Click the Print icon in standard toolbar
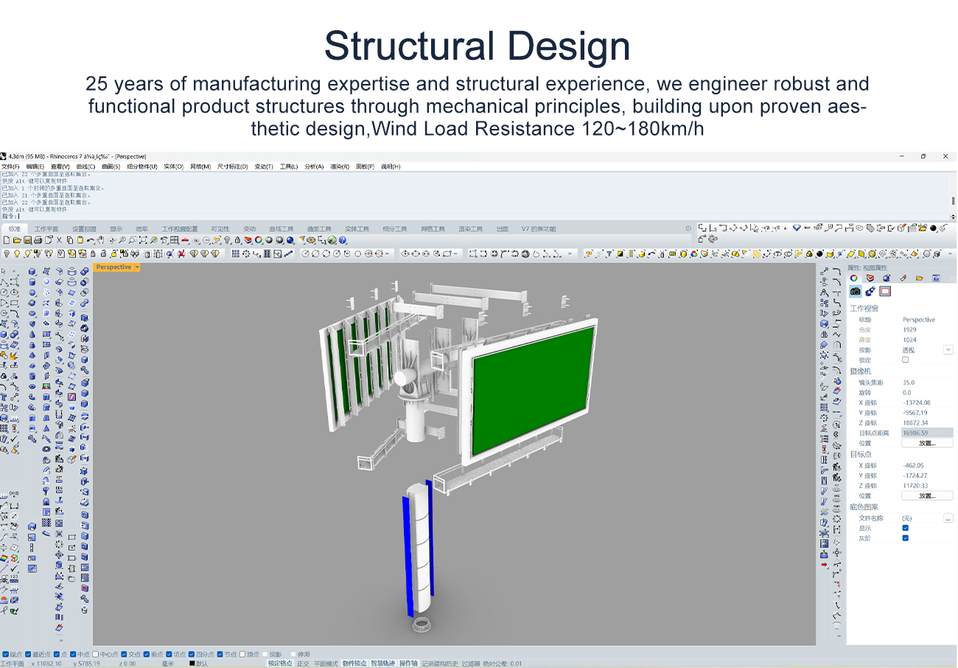Screen dimensions: 958x668 point(38,240)
